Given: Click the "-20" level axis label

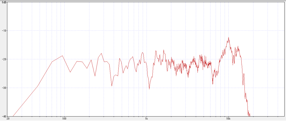Looking at the screenshot, I should tap(4, 59).
